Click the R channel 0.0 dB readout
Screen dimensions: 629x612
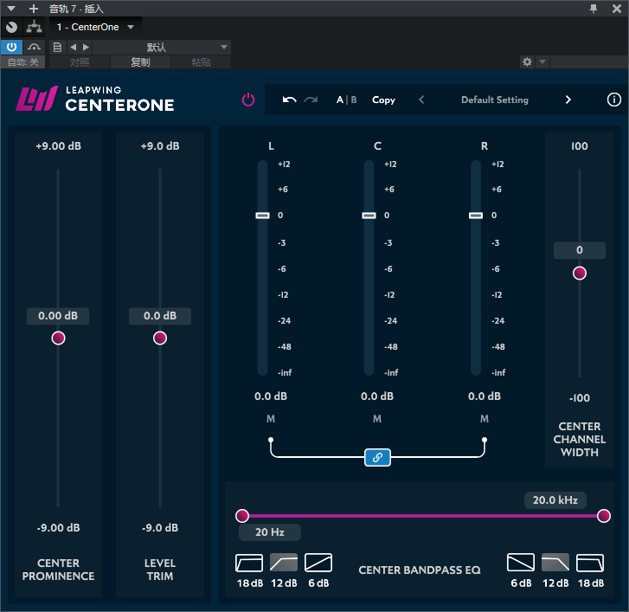click(485, 396)
